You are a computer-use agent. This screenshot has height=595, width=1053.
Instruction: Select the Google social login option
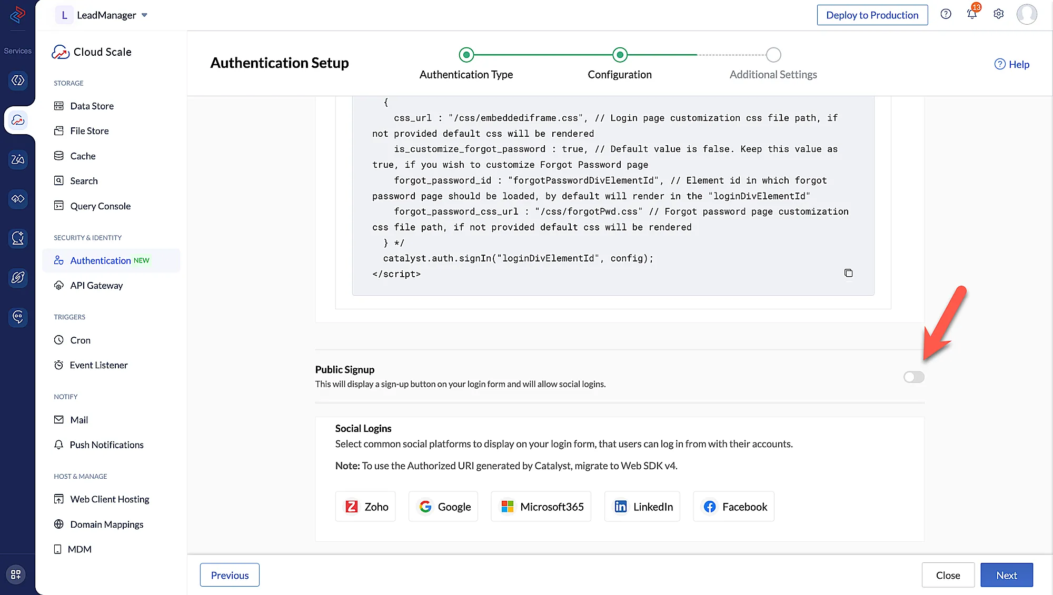(443, 507)
